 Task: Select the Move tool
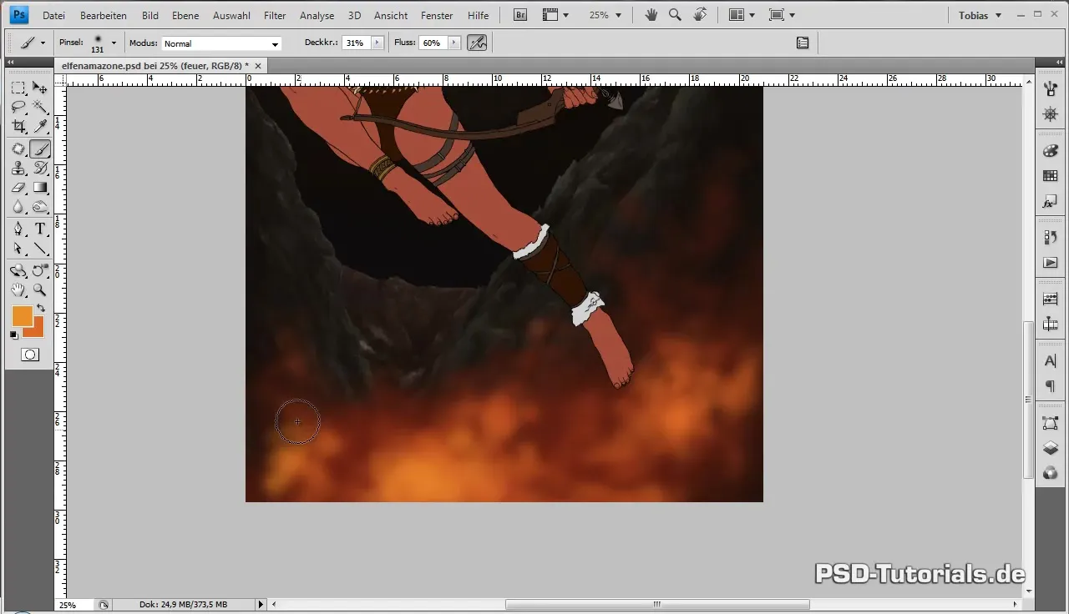[40, 88]
